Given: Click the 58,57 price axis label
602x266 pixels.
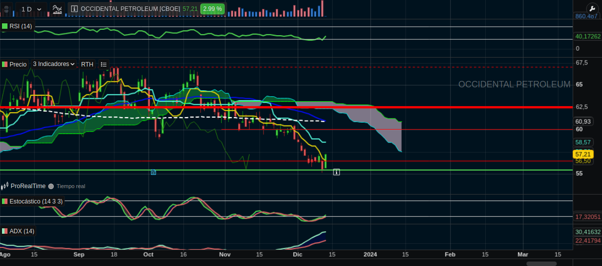Looking at the screenshot, I should [583, 142].
